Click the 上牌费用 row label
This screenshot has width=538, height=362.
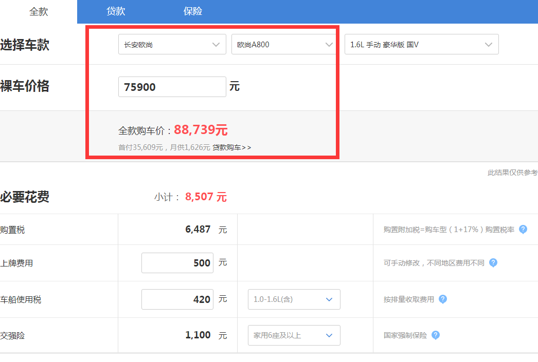click(16, 263)
